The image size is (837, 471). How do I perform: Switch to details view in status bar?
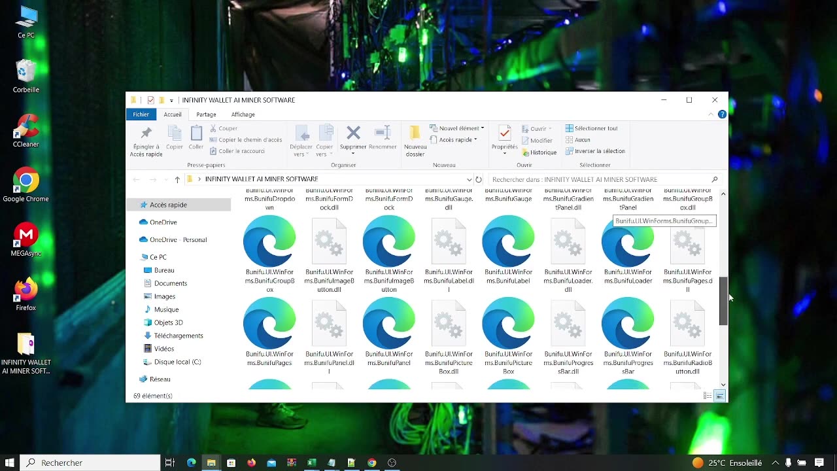(708, 396)
